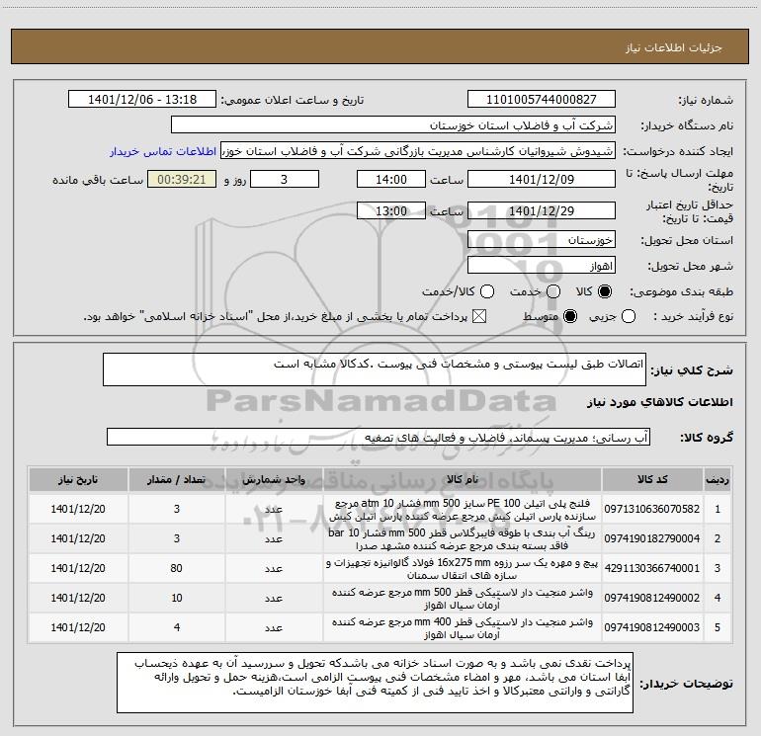Click the announcement date field 1401/12/06 - 13:18
The height and width of the screenshot is (736, 761).
tap(141, 99)
